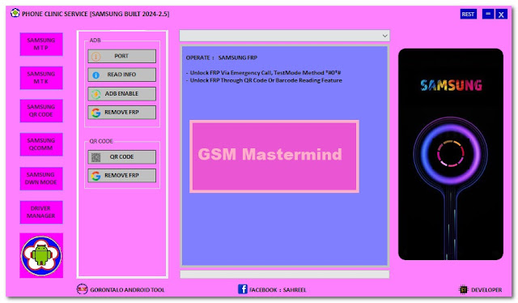This screenshot has height=303, width=518.
Task: Click Google icon on QR CODE REMOVE FRP
Action: pyautogui.click(x=96, y=176)
